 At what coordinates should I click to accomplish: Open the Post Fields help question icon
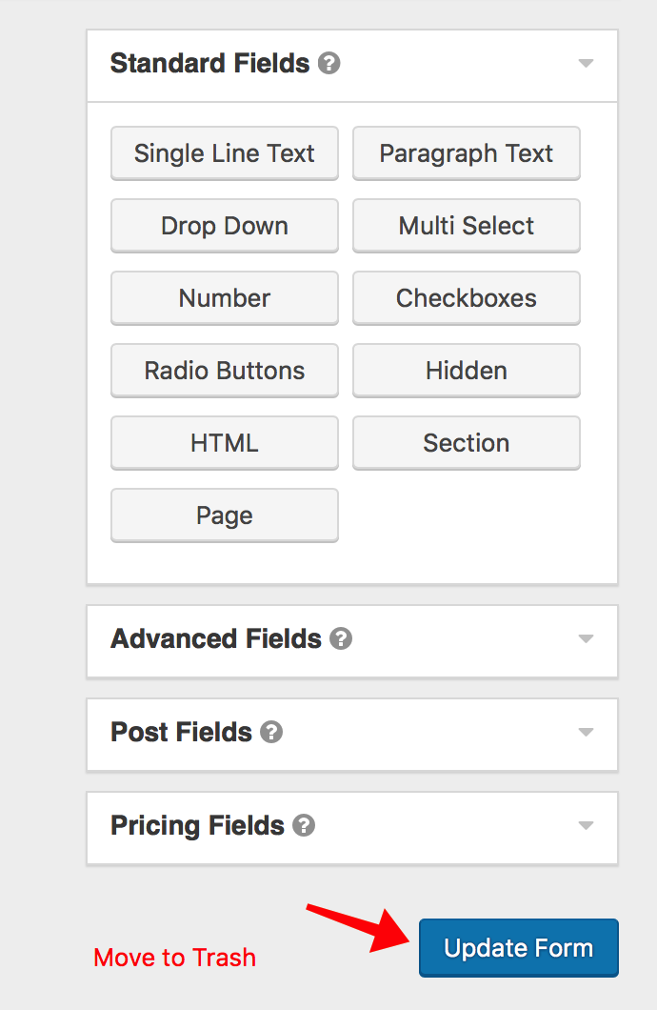[x=271, y=733]
